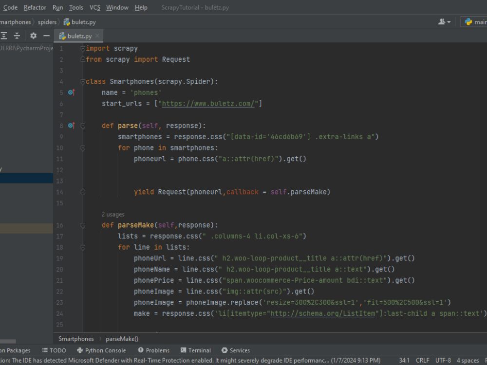487x365 pixels.
Task: Toggle fold marker at line 2
Action: click(83, 59)
